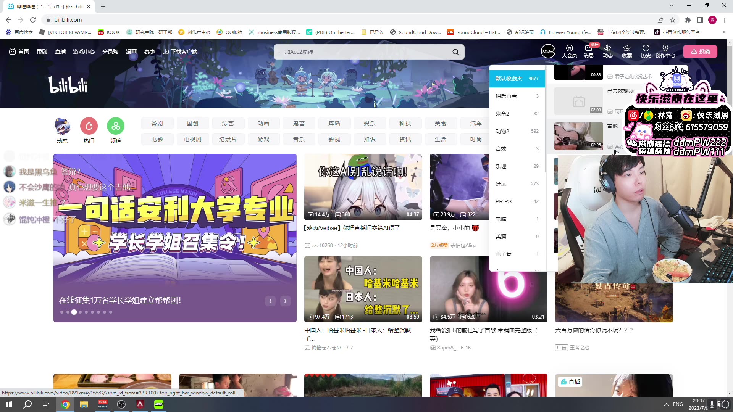
Task: Open uploader SuperA_ link
Action: click(446, 348)
